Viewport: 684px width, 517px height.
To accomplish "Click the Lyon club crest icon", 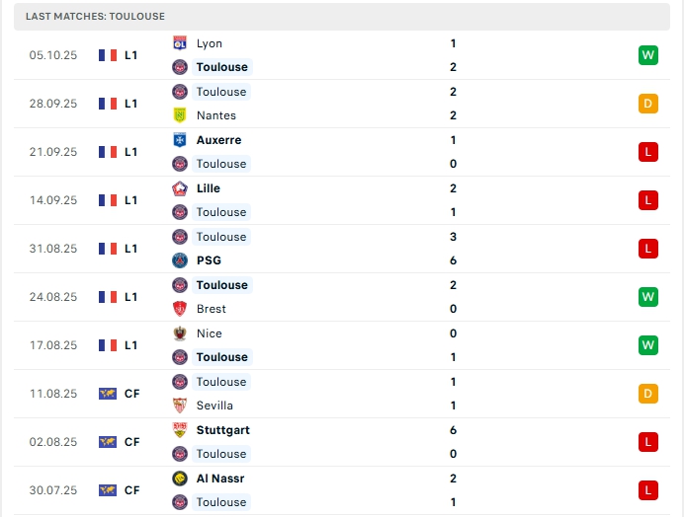I will (x=180, y=43).
